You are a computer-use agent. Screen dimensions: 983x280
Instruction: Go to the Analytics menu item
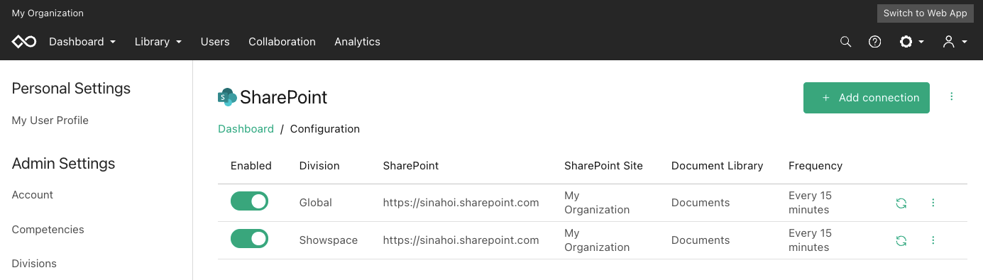(x=357, y=42)
